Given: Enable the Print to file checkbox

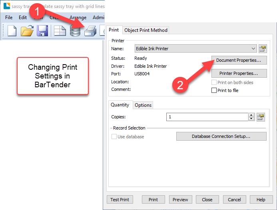Looking at the screenshot, I should pos(214,90).
